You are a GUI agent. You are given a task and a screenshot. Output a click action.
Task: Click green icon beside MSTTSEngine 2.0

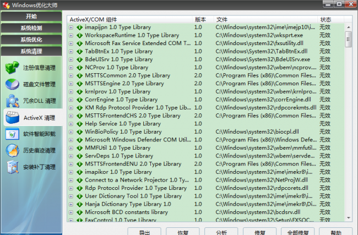[x=79, y=84]
